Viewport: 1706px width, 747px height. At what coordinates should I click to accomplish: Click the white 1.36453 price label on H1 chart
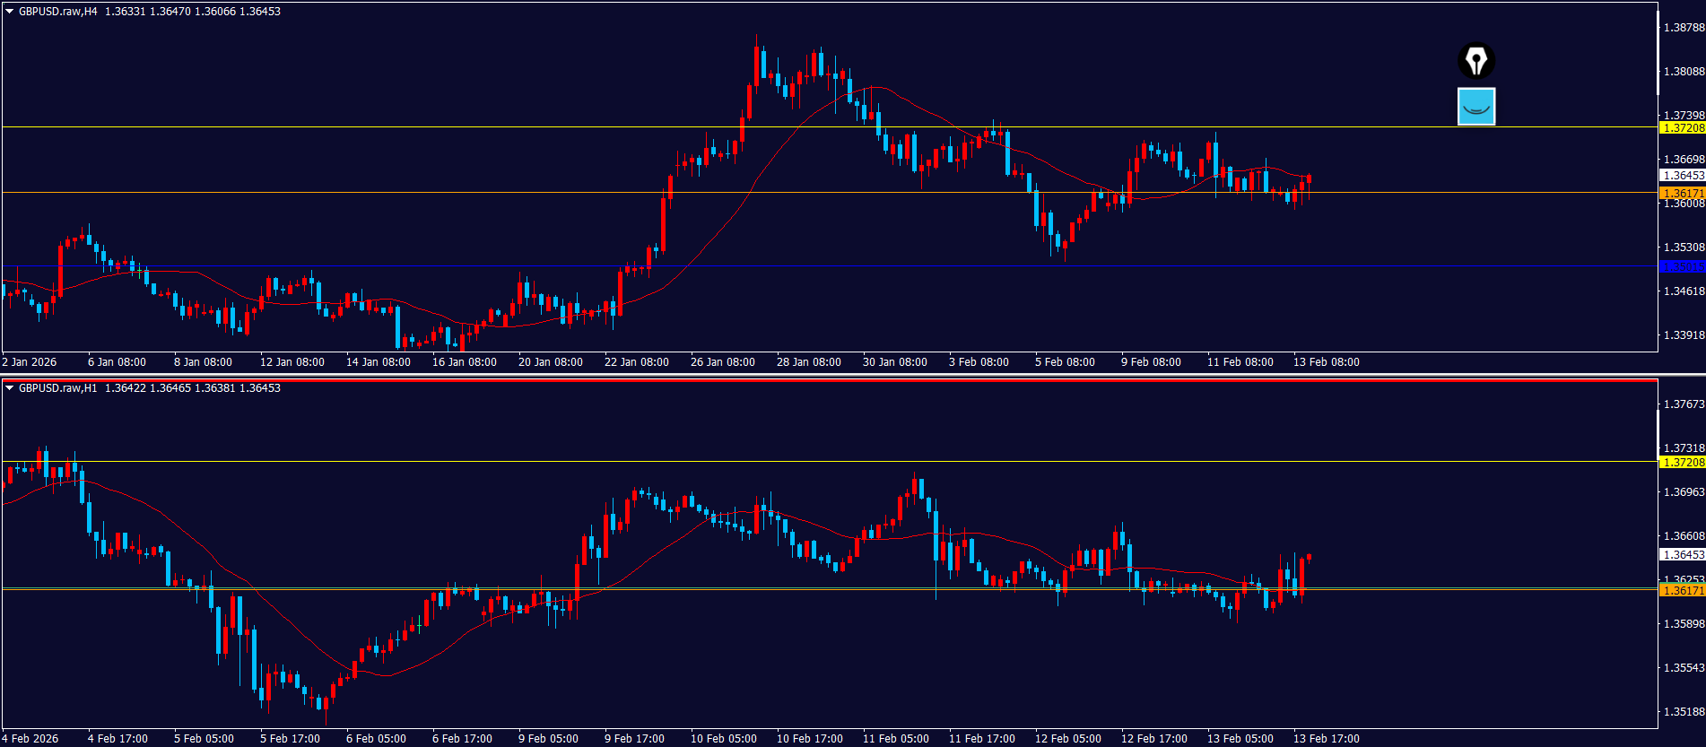point(1683,555)
